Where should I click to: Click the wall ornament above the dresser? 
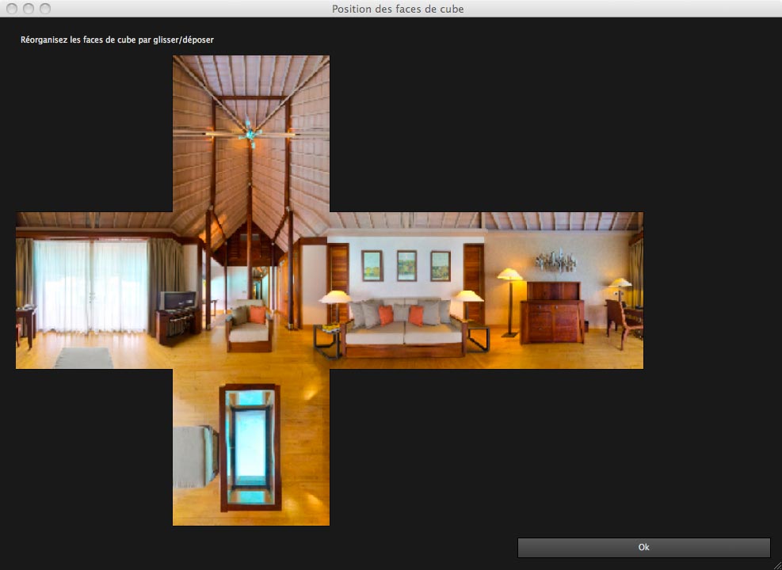[x=555, y=260]
